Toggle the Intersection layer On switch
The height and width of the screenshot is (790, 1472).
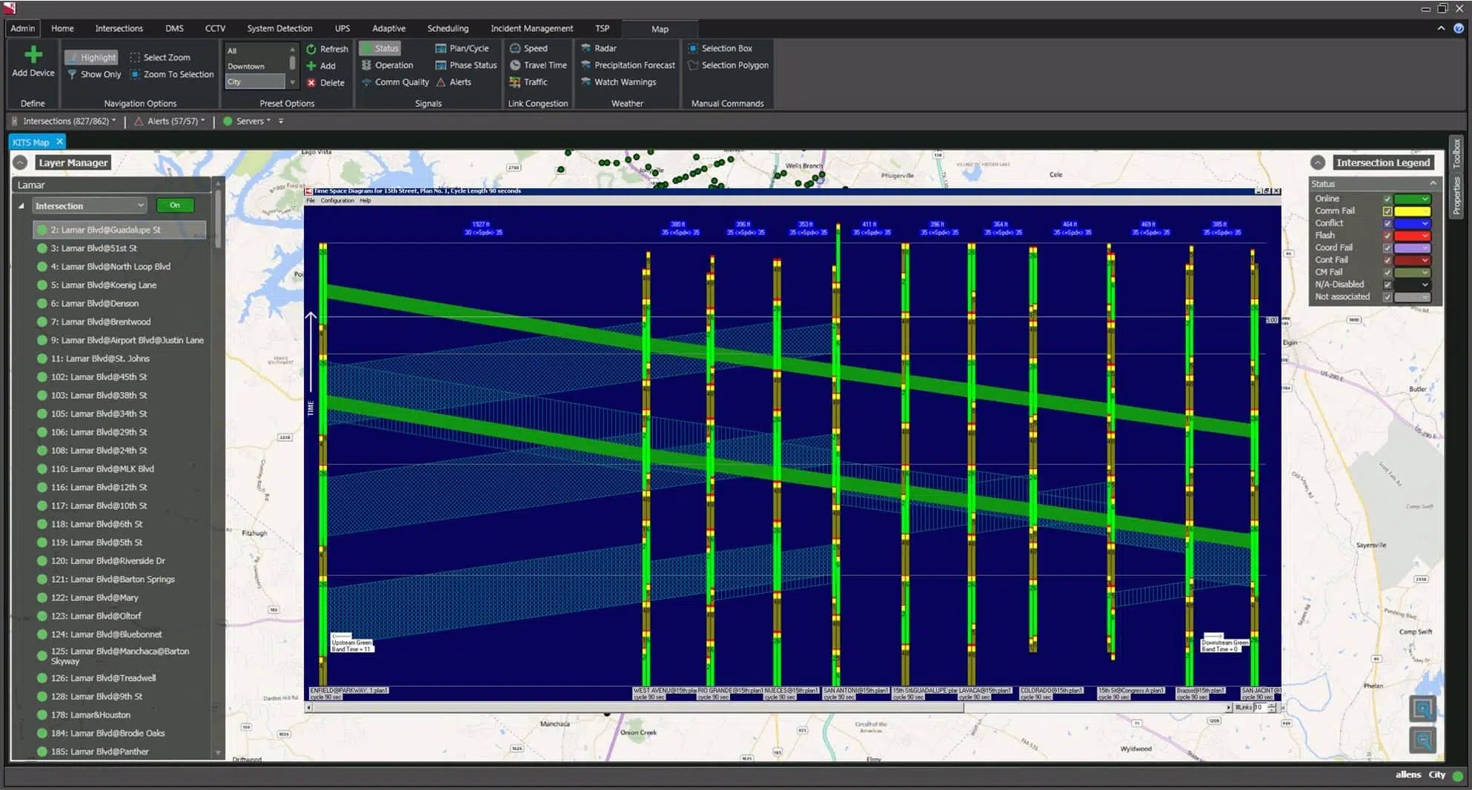pos(175,205)
